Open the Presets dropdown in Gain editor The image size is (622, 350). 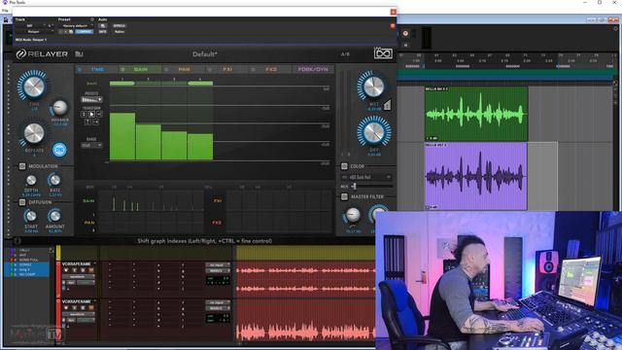(91, 99)
